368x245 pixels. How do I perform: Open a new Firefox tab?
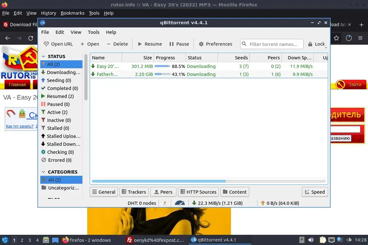coord(361,25)
